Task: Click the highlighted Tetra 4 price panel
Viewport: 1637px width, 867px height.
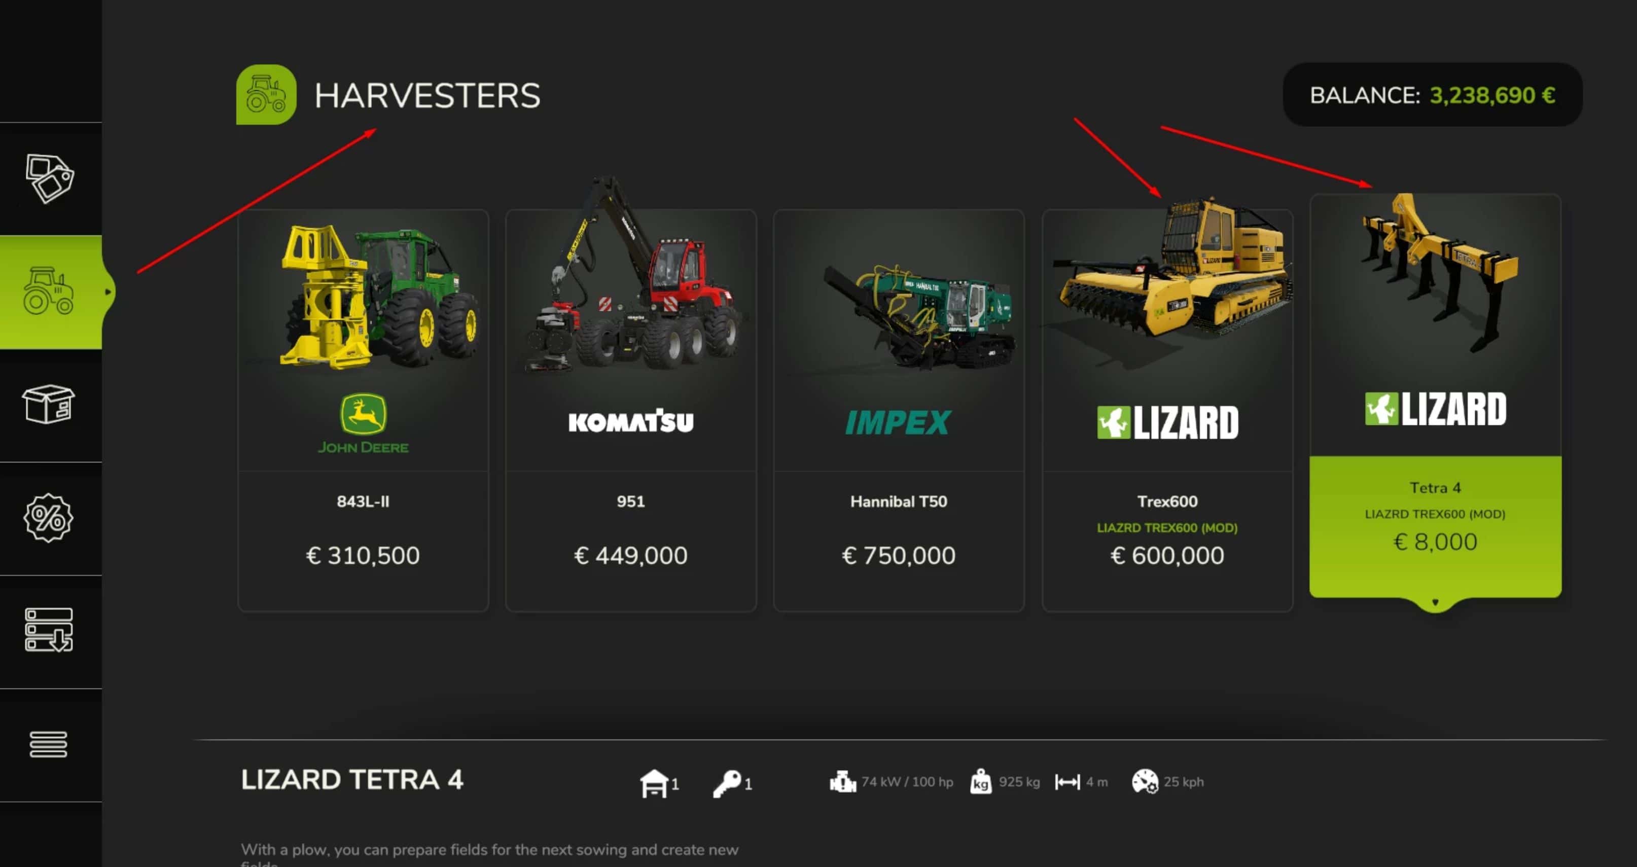Action: tap(1435, 527)
